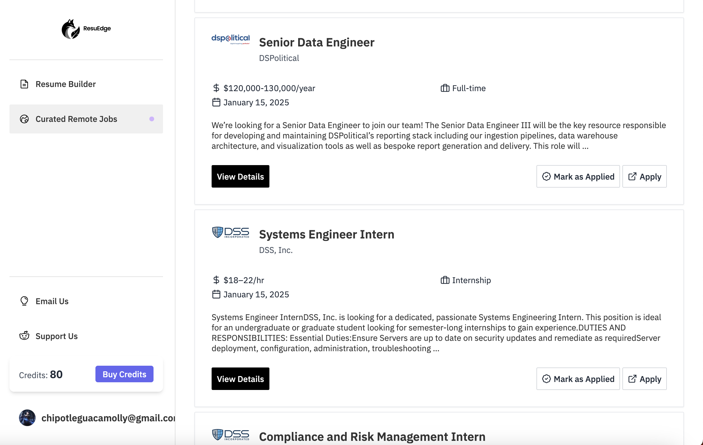Open the Email Us sidebar link
The width and height of the screenshot is (703, 445).
pos(86,301)
